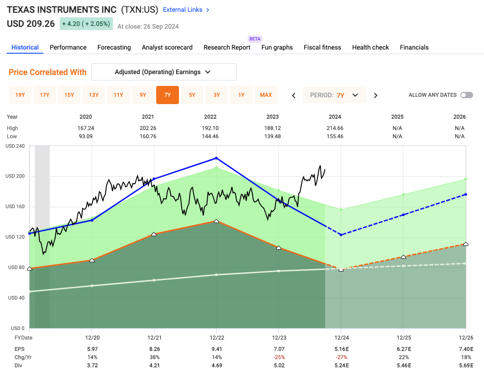The width and height of the screenshot is (484, 370).
Task: Open the Adjusted (Operating) Earnings dropdown
Action: pos(164,72)
